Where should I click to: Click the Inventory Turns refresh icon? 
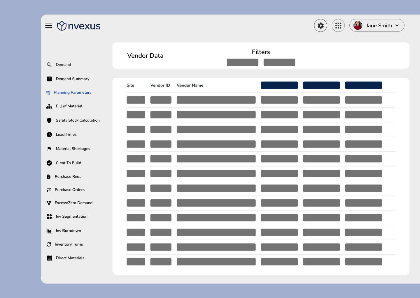[49, 244]
